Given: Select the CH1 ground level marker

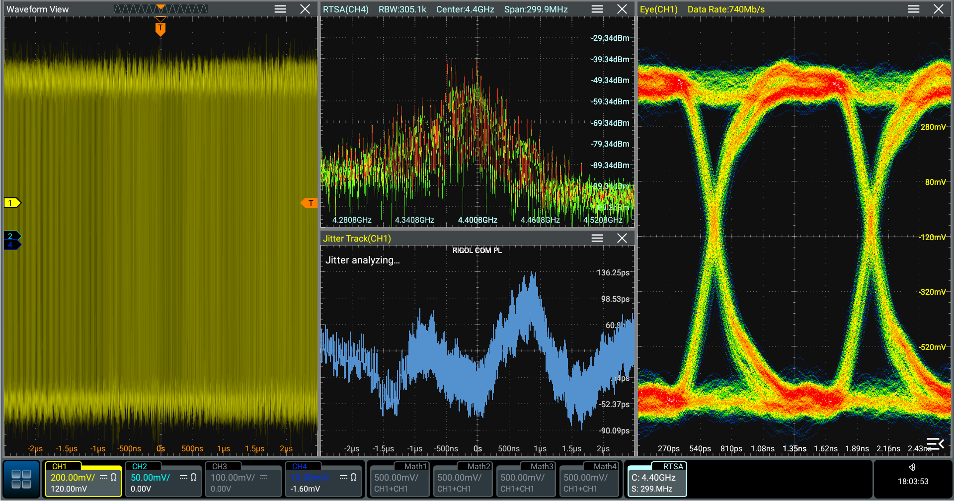Looking at the screenshot, I should point(12,203).
